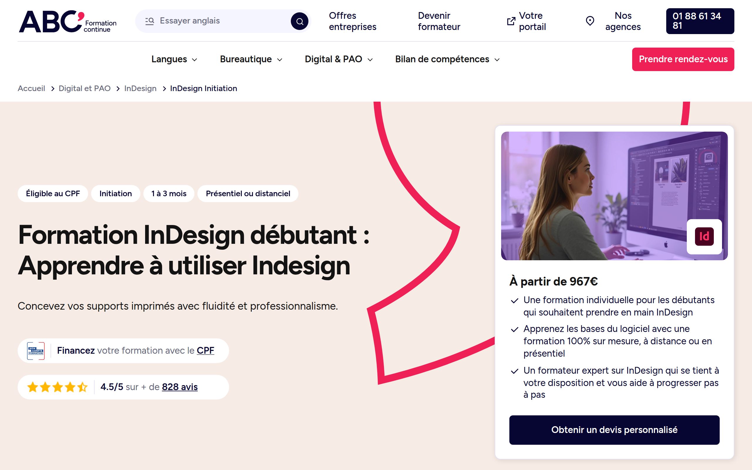Open InDesign breadcrumb link
This screenshot has width=752, height=470.
(140, 88)
